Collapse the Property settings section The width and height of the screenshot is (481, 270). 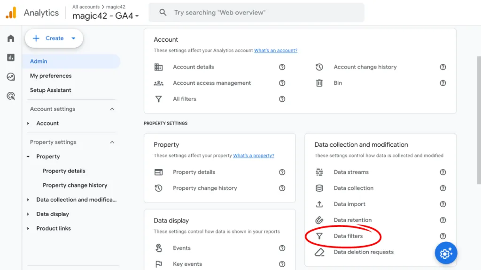click(112, 142)
